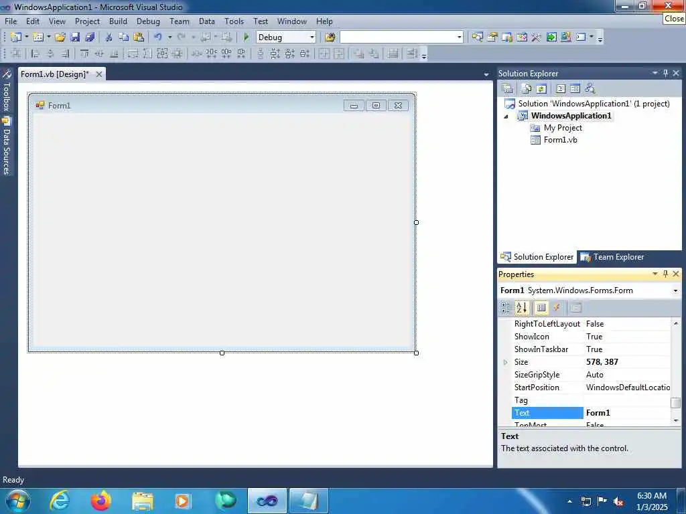Open the Windows Start button
The width and height of the screenshot is (686, 514).
pos(18,501)
